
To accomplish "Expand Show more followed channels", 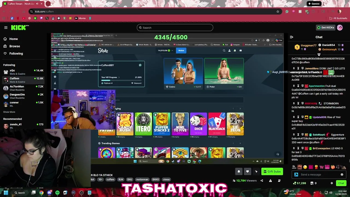I will [9, 112].
